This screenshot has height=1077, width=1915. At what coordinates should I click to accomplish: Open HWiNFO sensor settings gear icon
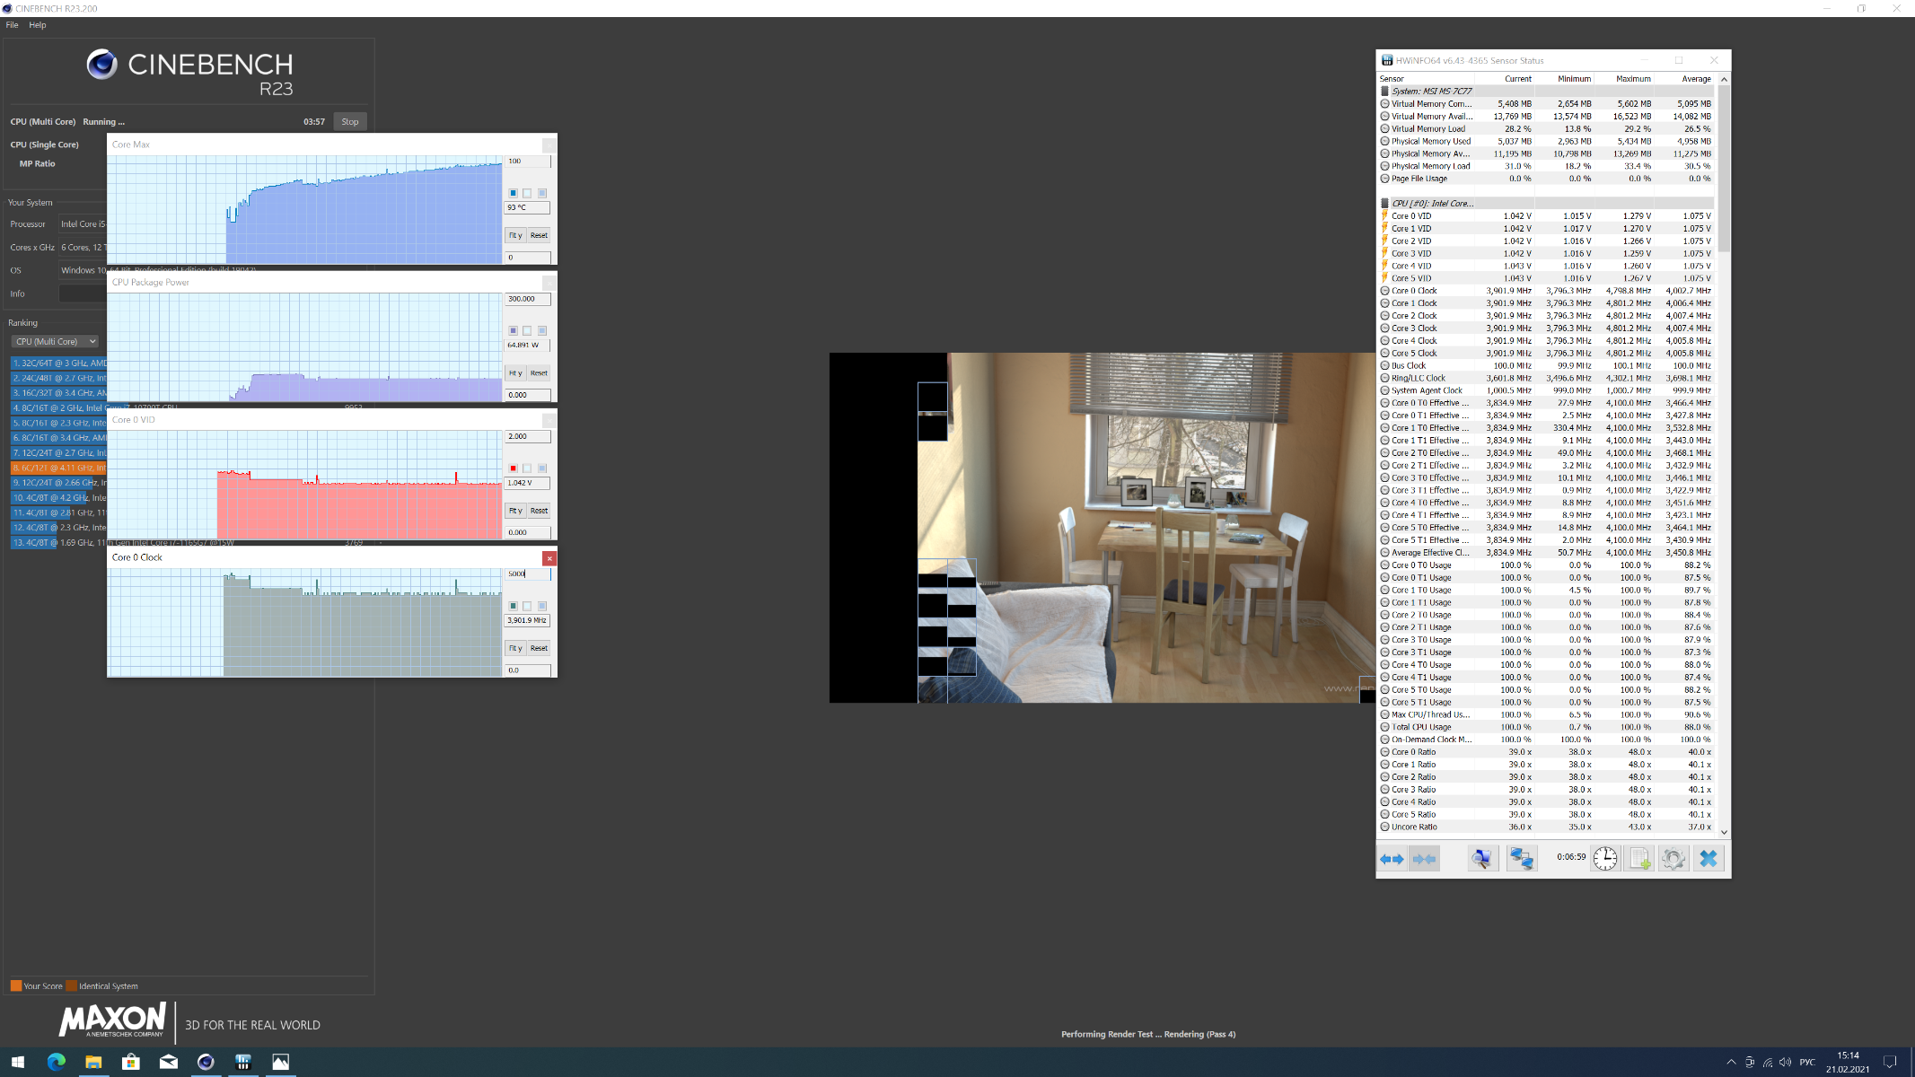pos(1673,859)
